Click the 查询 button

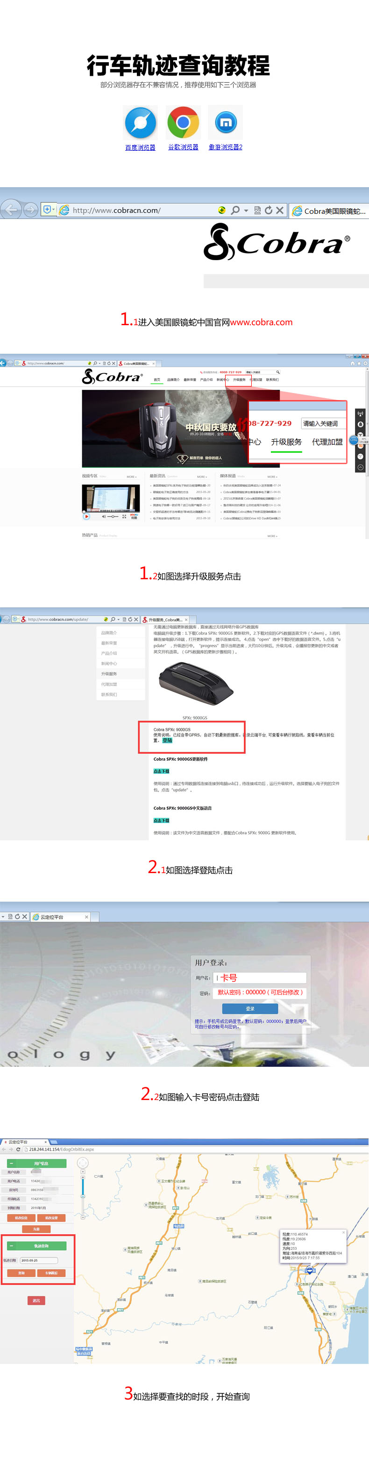(21, 1273)
